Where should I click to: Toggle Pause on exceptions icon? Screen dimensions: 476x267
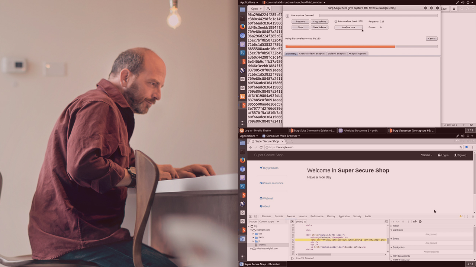coord(420,221)
